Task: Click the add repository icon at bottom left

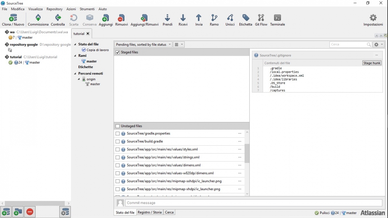Action: pos(6,212)
